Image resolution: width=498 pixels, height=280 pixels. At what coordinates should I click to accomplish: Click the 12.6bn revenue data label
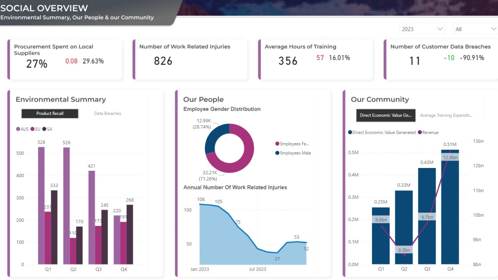pyautogui.click(x=450, y=157)
